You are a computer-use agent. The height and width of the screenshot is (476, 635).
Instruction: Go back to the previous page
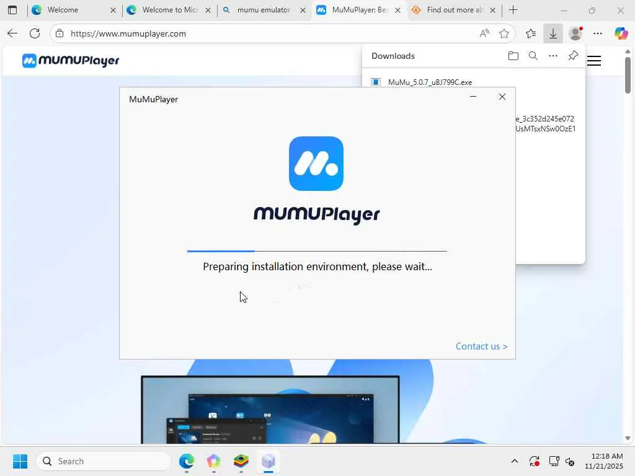[12, 33]
